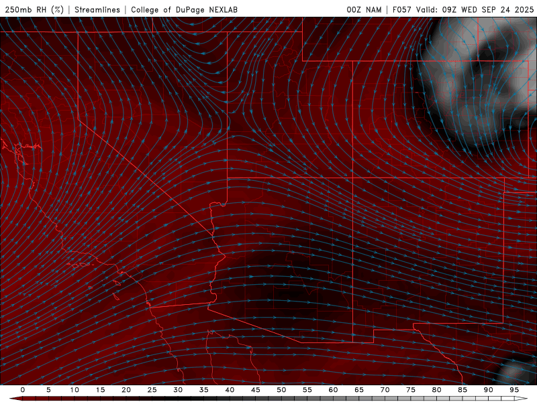
Task: Click the '70' value on the color scale
Action: pyautogui.click(x=385, y=390)
